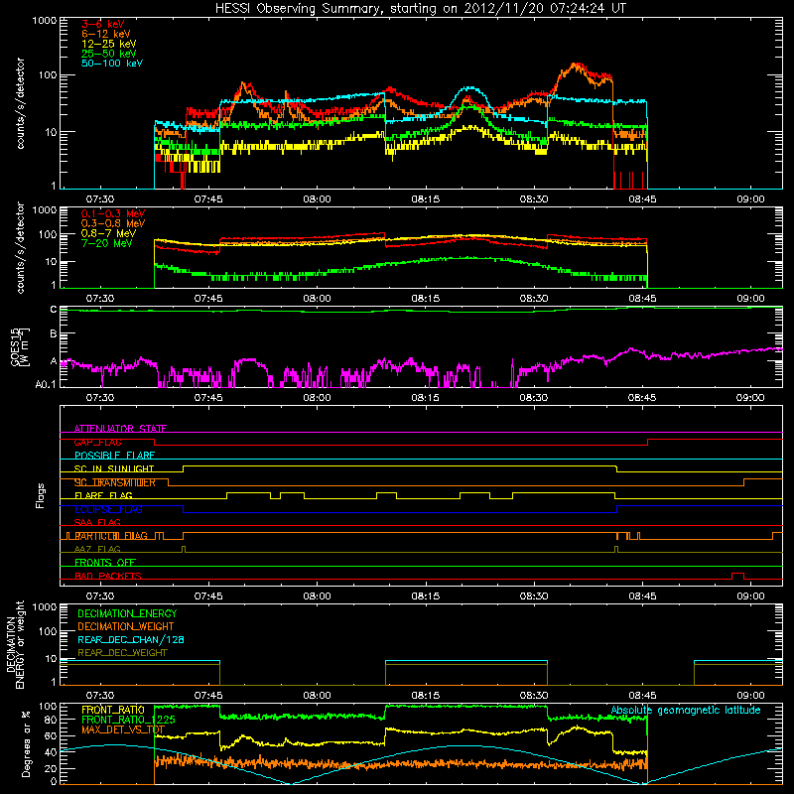The height and width of the screenshot is (794, 794).
Task: Click the POSSIBLE_FLARE flag label
Action: coord(114,456)
